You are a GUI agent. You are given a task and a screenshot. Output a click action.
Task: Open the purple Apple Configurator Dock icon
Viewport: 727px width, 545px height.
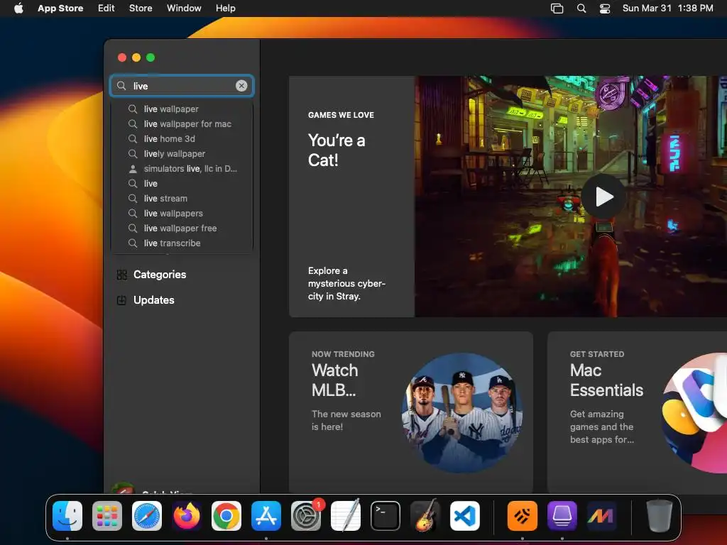[562, 516]
